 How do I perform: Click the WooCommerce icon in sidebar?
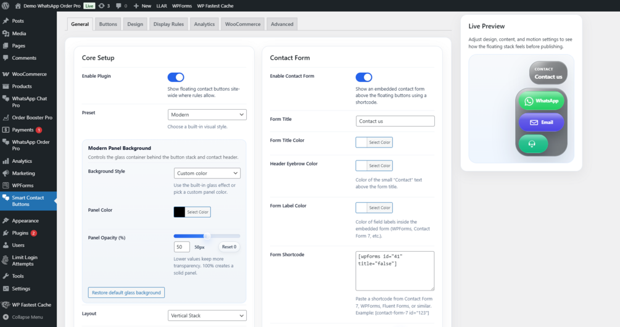click(6, 74)
